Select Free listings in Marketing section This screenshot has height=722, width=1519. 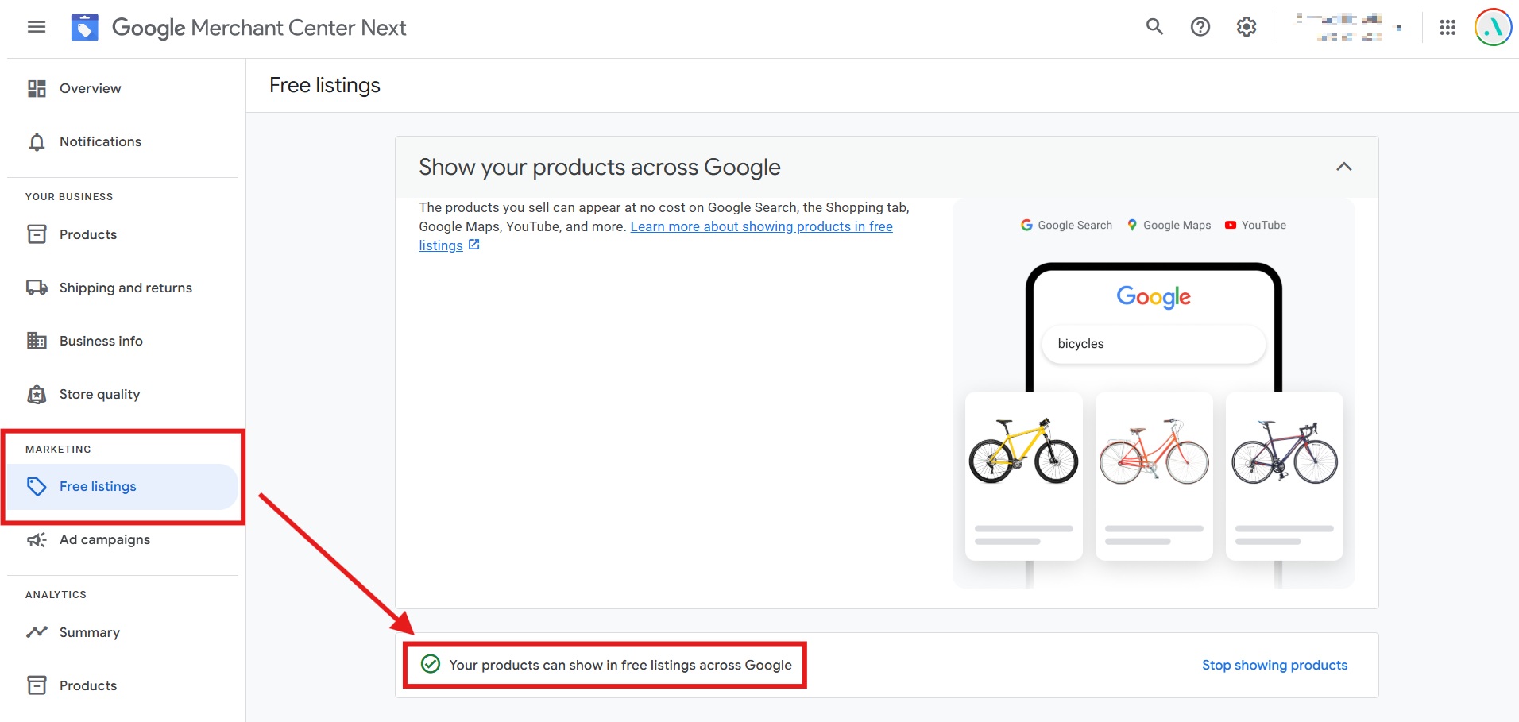pos(123,486)
